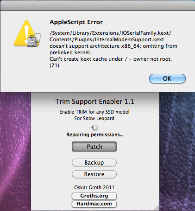Click the For Snow Leopard label

tap(94, 118)
